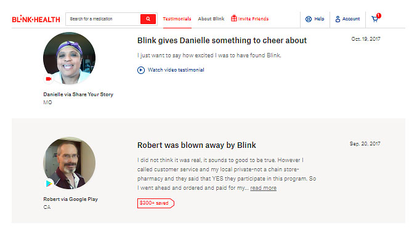Focus the Search for a medication field
The image size is (417, 236).
tap(103, 19)
